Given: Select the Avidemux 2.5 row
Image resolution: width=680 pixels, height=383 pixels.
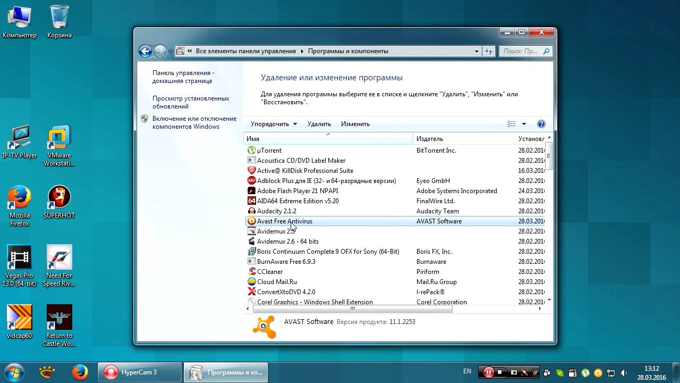Looking at the screenshot, I should pyautogui.click(x=394, y=231).
